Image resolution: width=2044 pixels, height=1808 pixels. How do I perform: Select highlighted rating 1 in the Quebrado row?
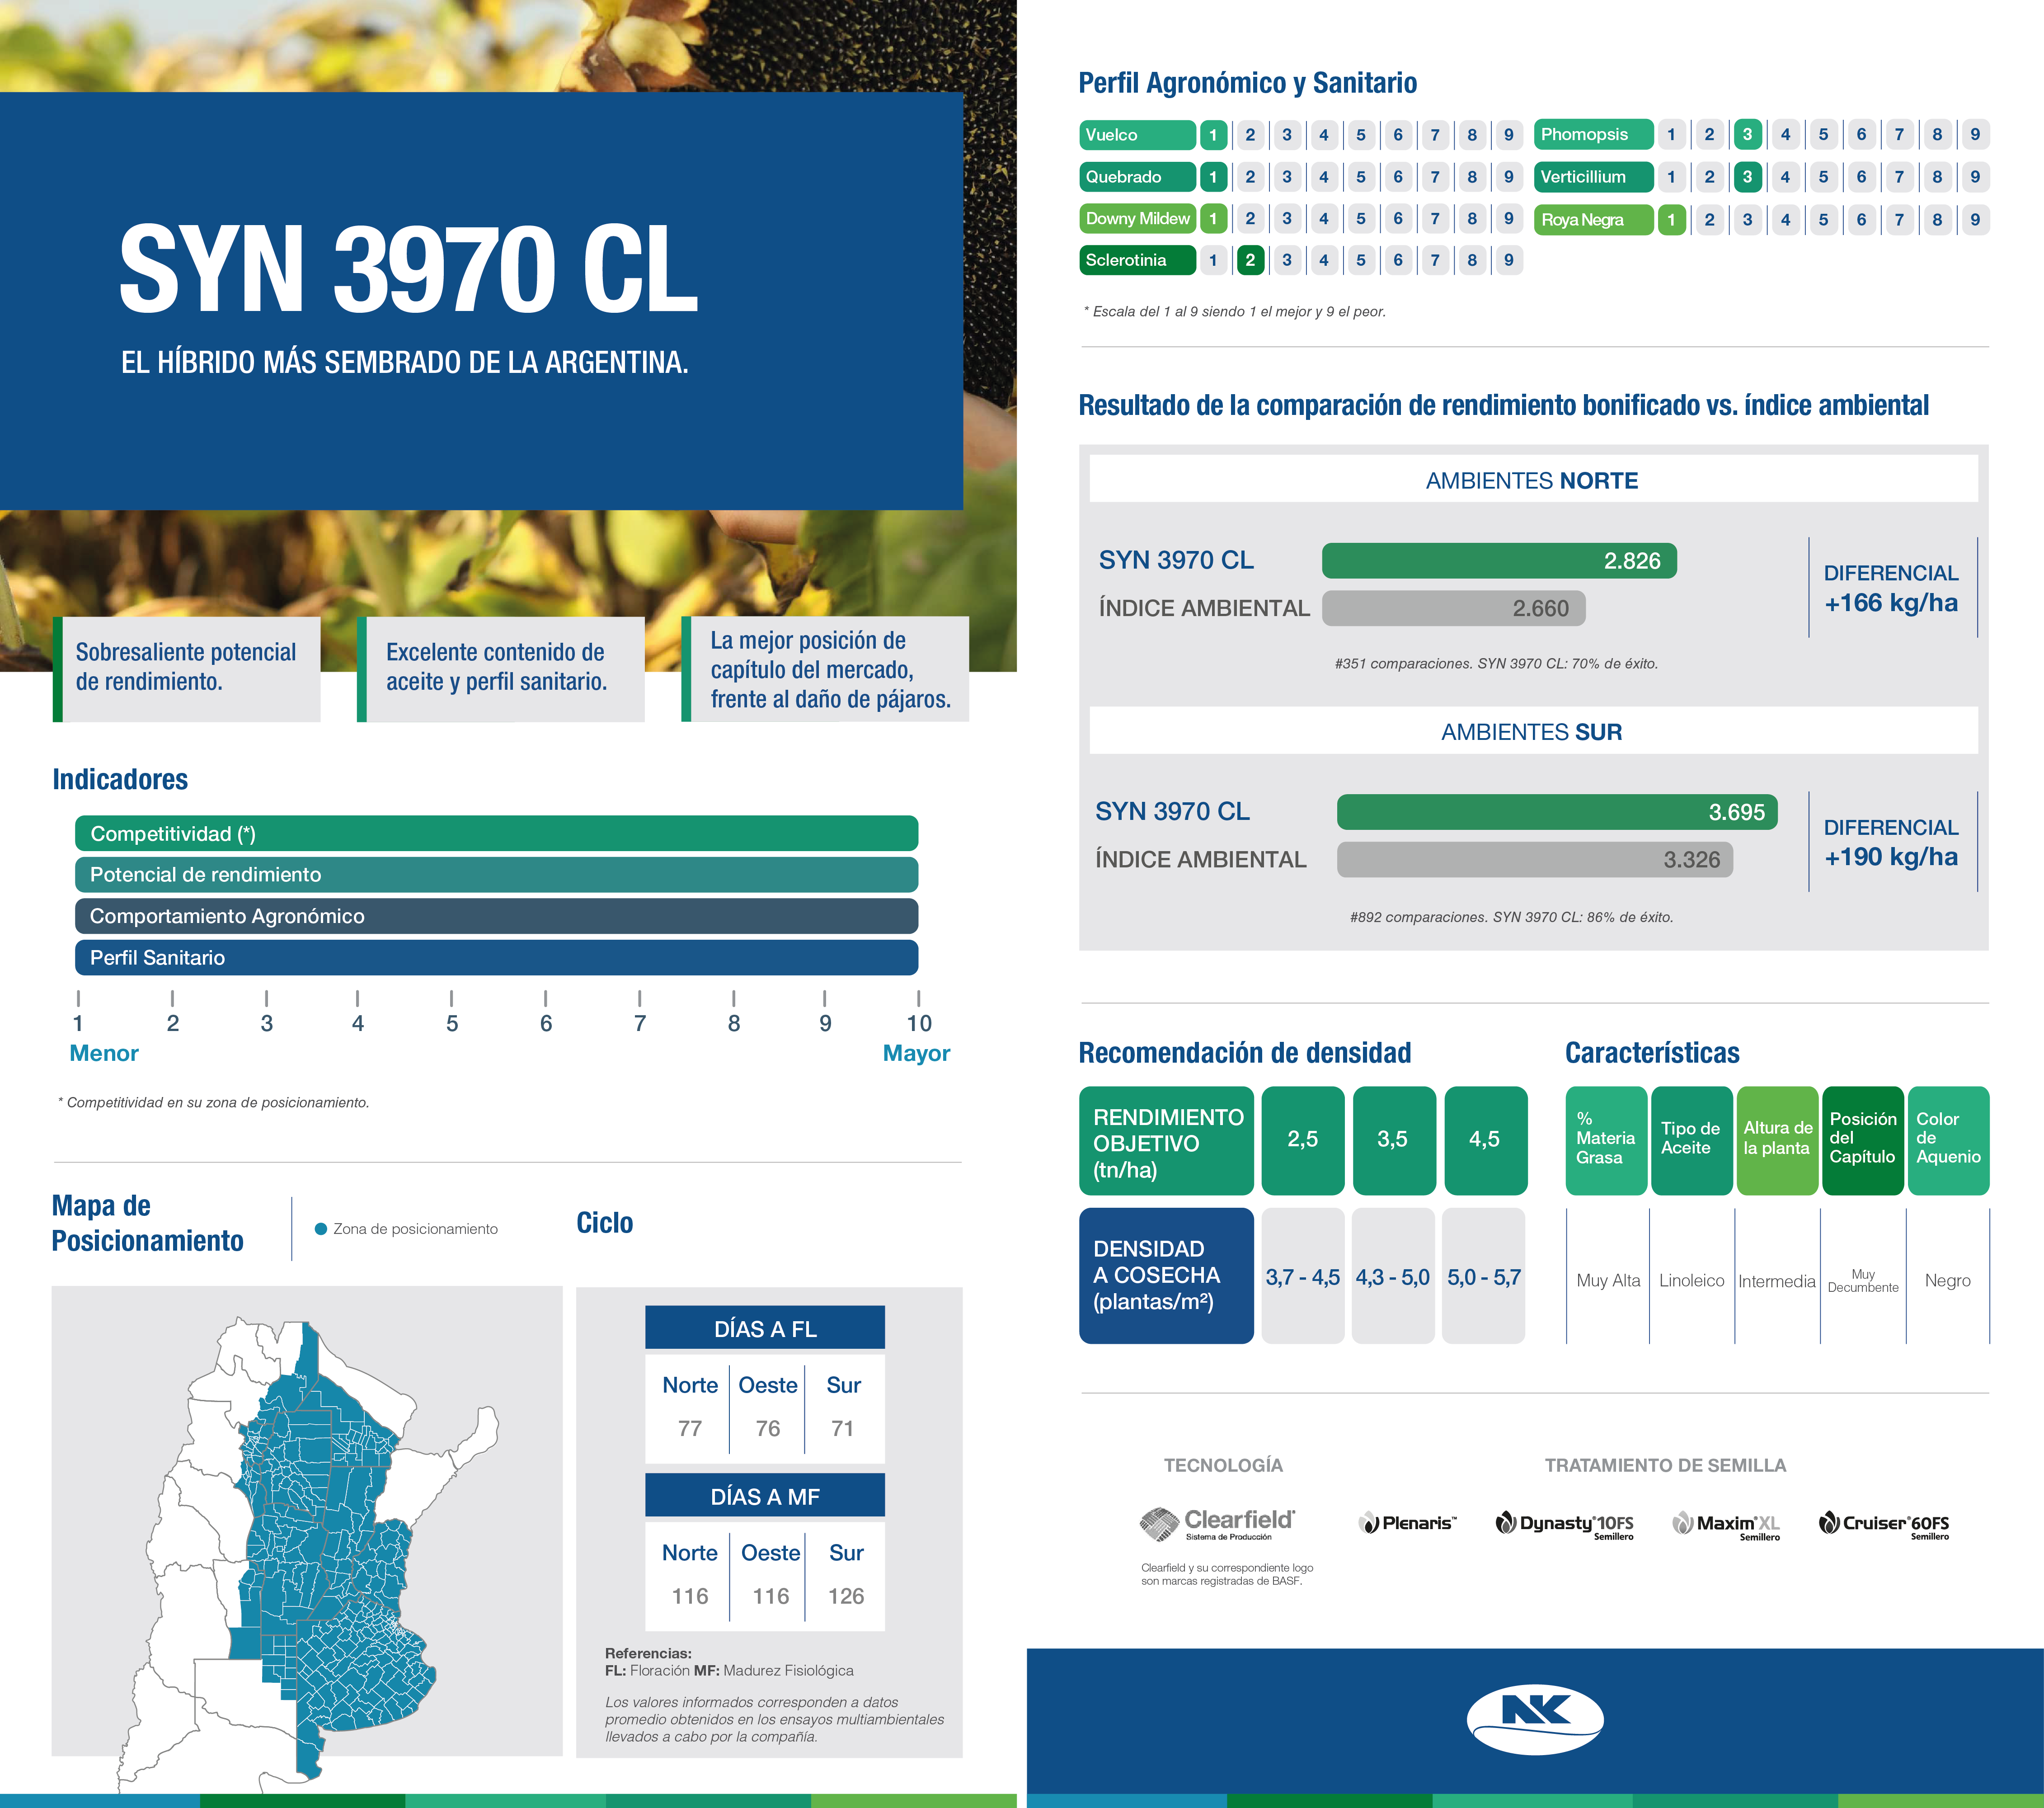[1213, 177]
